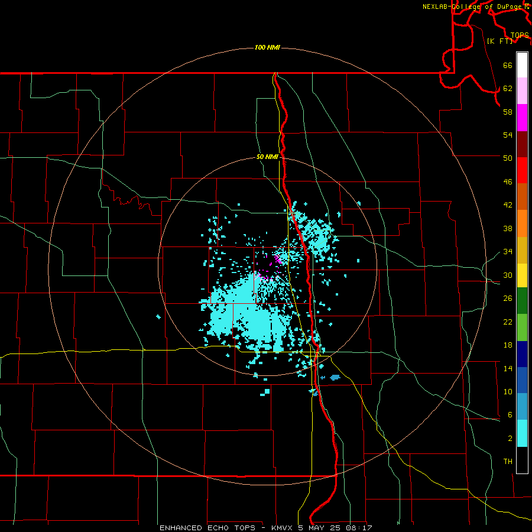Click the legend value "22"

click(508, 322)
